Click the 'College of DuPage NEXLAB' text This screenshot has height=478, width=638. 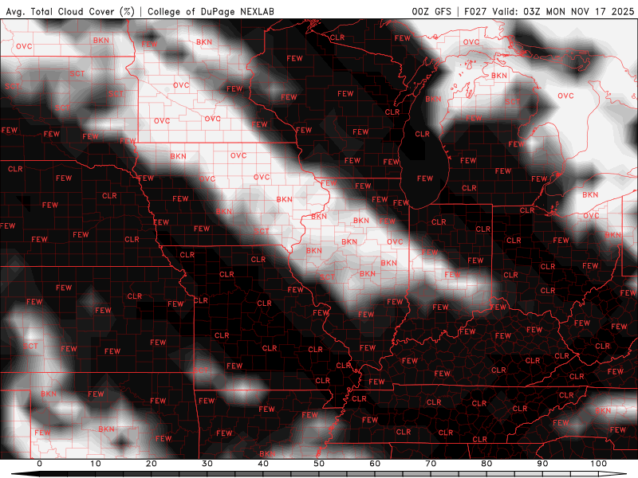coord(211,11)
